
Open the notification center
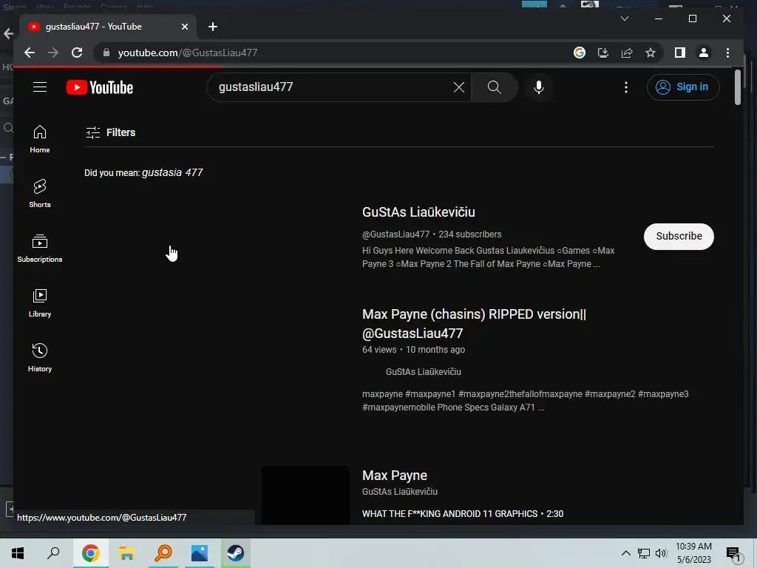[733, 554]
